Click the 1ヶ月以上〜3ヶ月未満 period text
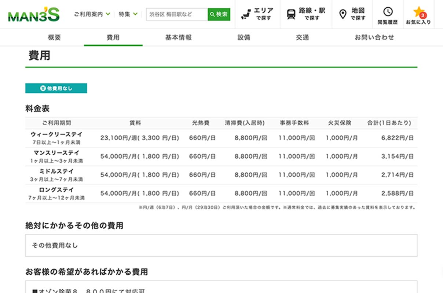Viewport: 443px width, 293px height. [x=56, y=161]
